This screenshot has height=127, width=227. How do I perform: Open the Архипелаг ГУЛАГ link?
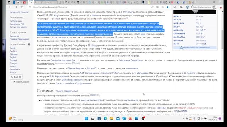click(x=110, y=73)
